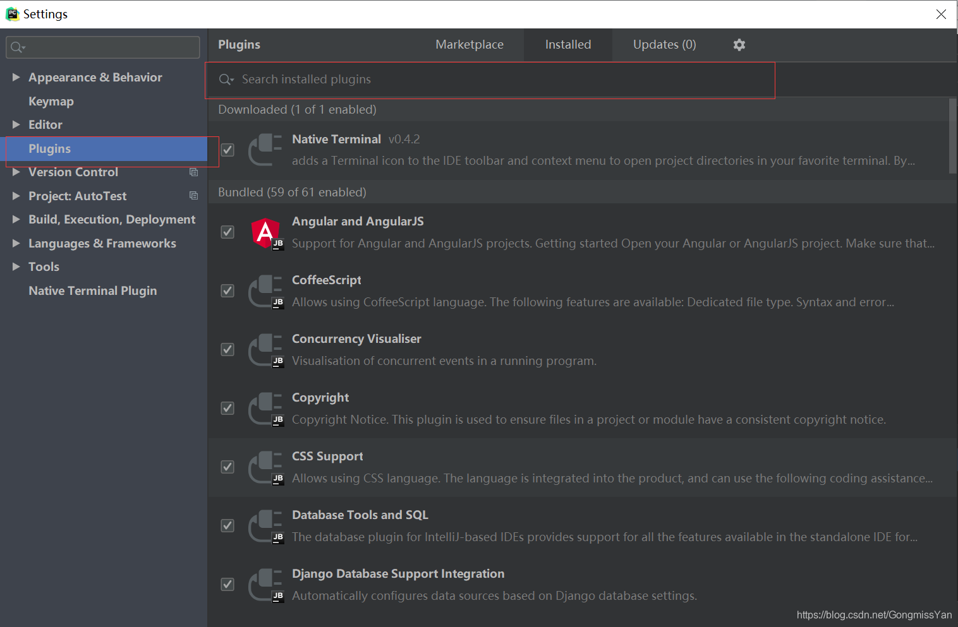
Task: Click the Copyright plugin title
Action: pyautogui.click(x=320, y=397)
